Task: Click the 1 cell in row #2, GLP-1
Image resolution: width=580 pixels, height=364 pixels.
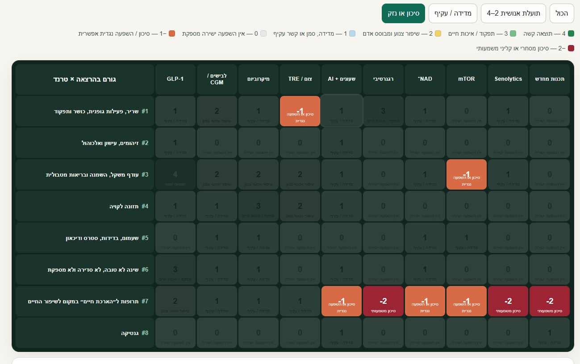Action: coord(175,143)
